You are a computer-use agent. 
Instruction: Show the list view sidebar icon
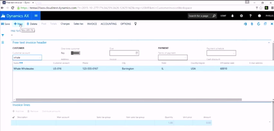(3, 43)
